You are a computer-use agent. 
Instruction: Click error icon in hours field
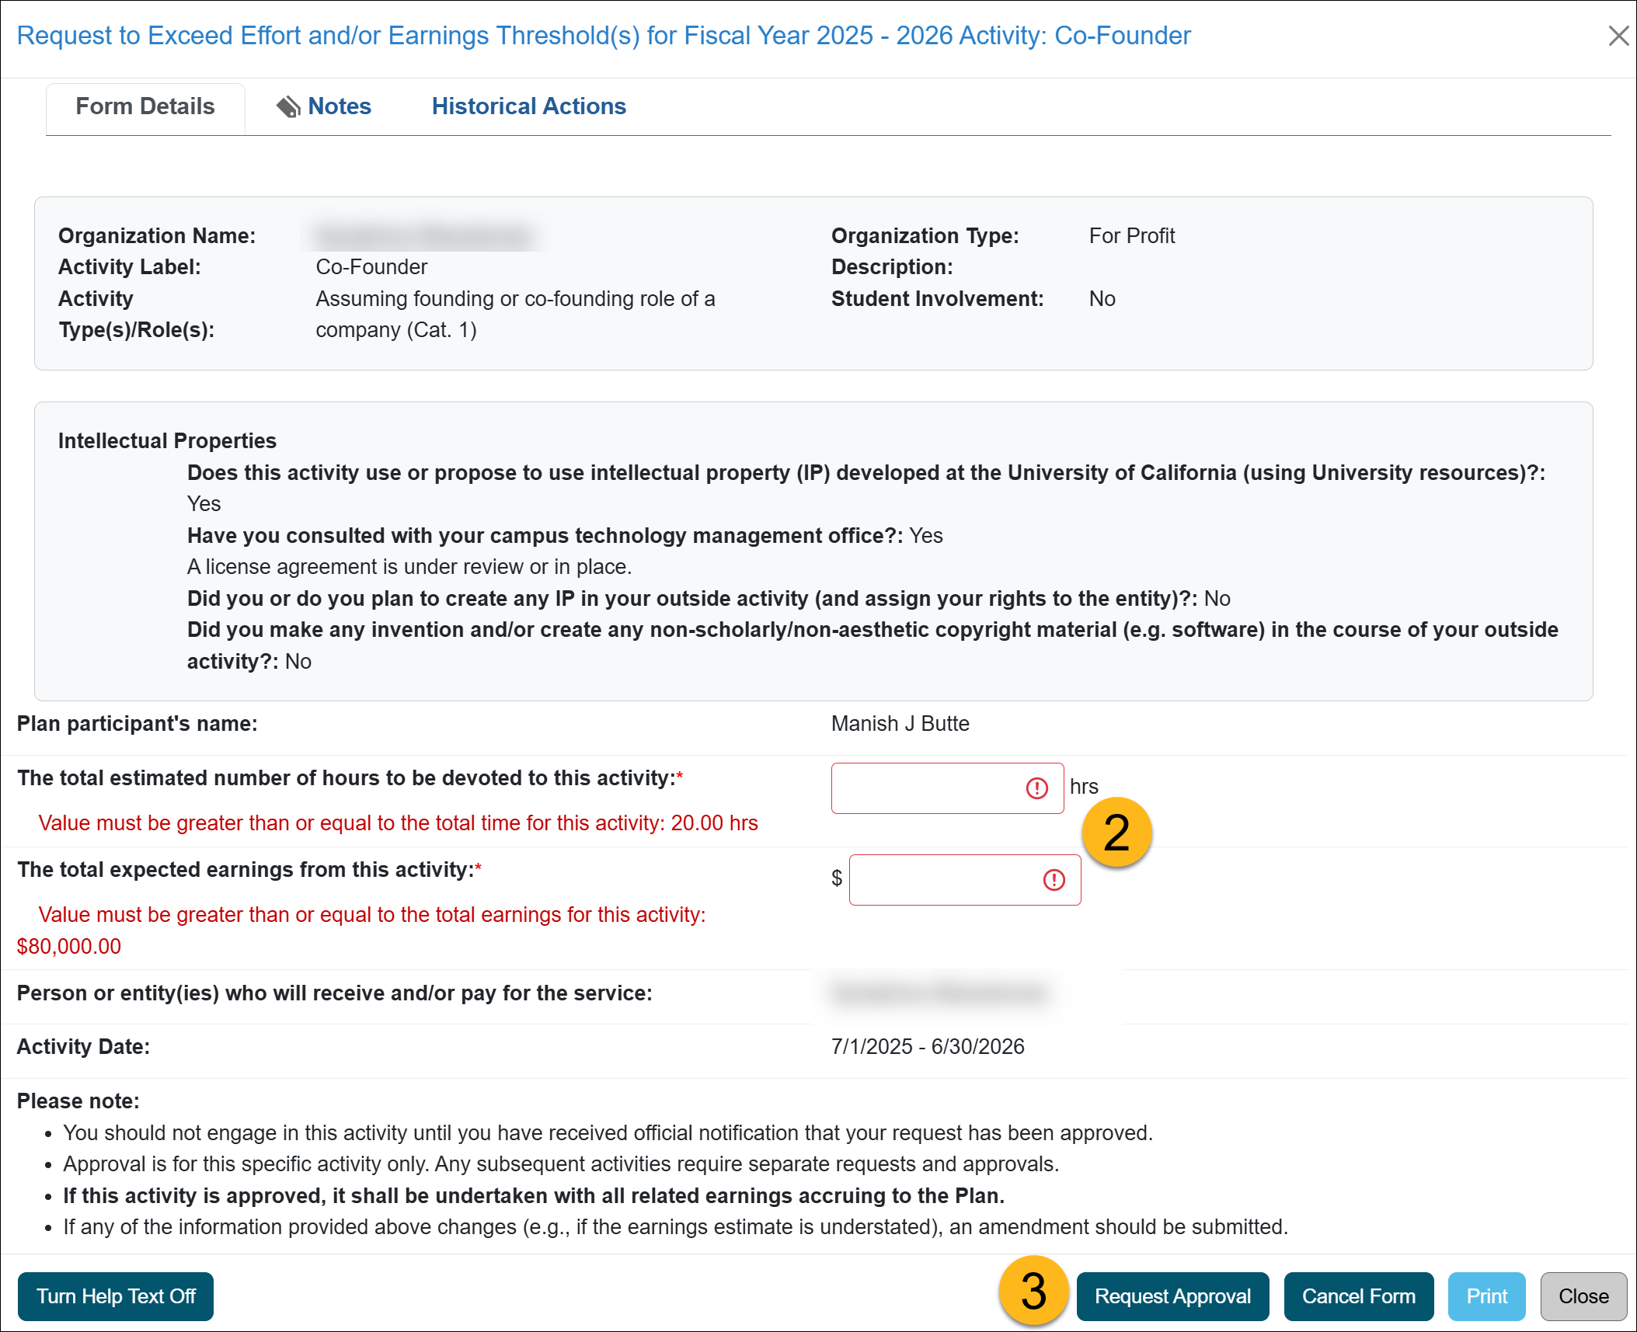tap(1036, 788)
